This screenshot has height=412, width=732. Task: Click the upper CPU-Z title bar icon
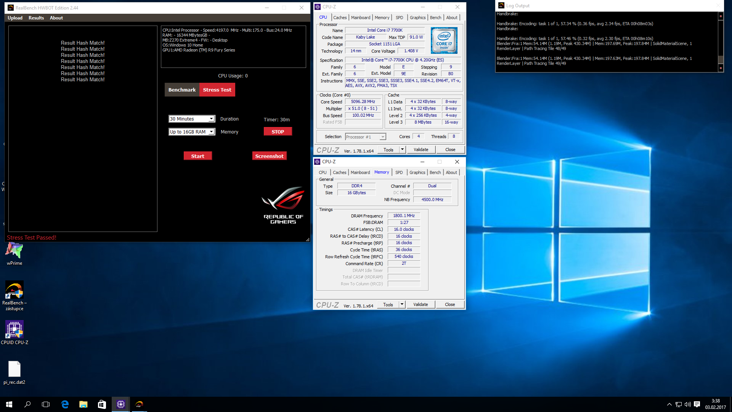pyautogui.click(x=318, y=7)
